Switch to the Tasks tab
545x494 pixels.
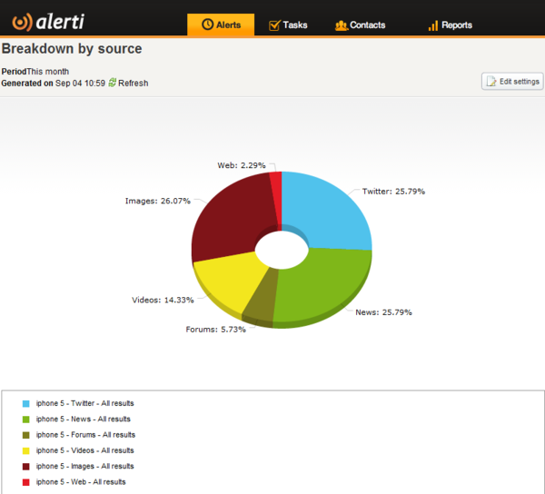[x=288, y=25]
